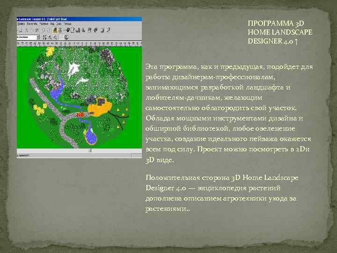Click the paragraph starting 'Положительная сторона'

pos(222,193)
